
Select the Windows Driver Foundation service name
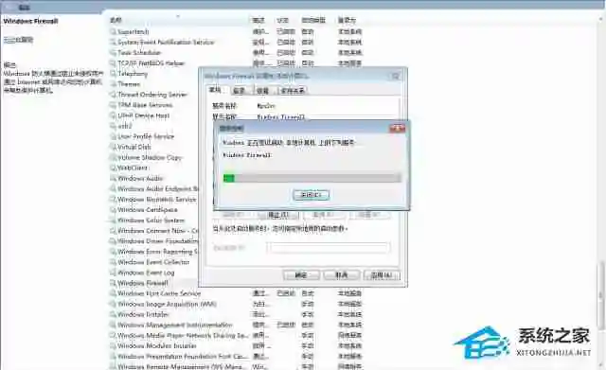point(158,241)
